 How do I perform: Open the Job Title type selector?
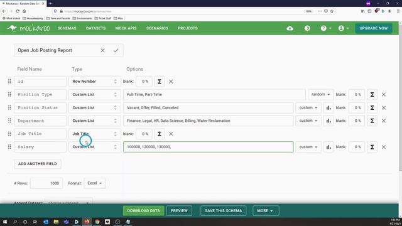click(95, 134)
